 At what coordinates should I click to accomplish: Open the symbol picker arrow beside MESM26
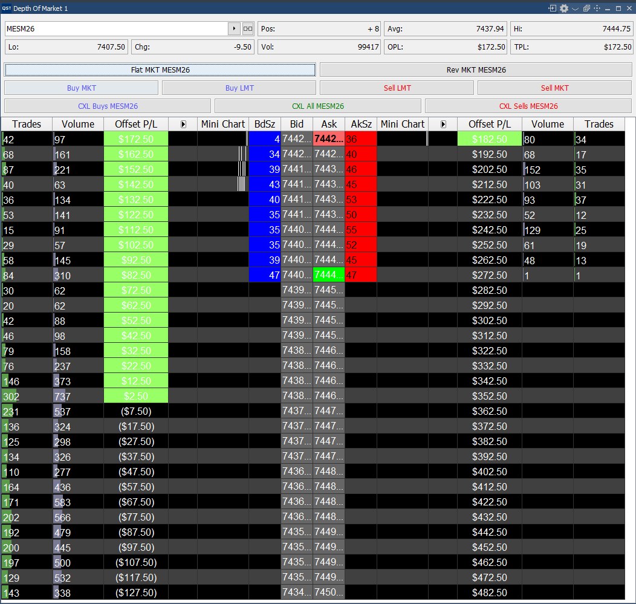234,29
